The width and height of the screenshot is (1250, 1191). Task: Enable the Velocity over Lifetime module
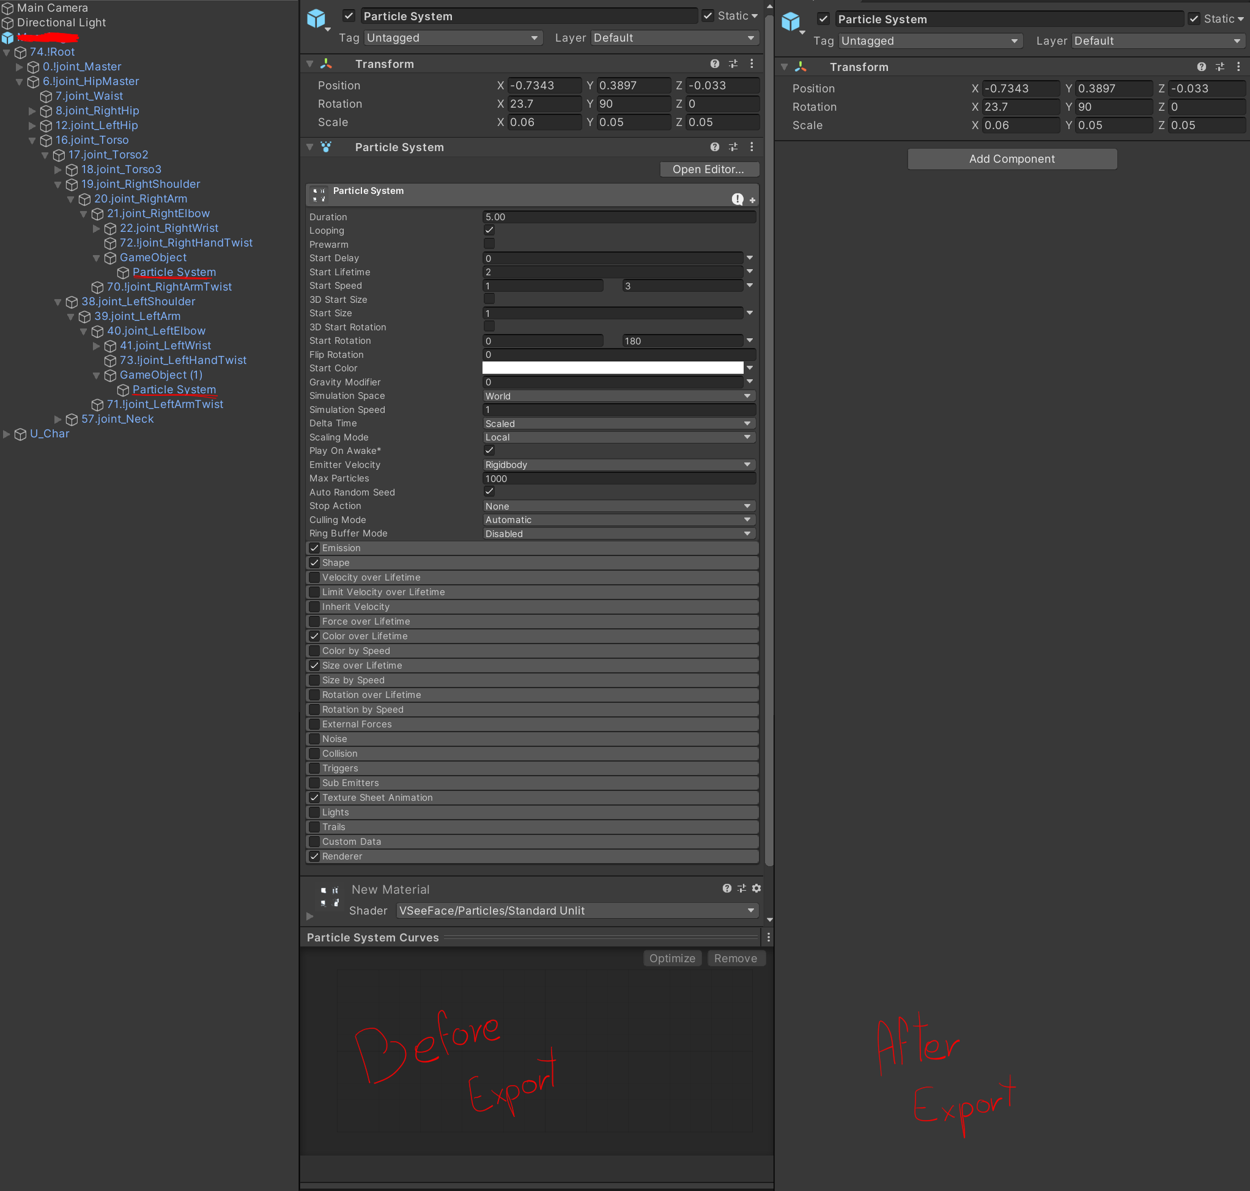click(314, 577)
